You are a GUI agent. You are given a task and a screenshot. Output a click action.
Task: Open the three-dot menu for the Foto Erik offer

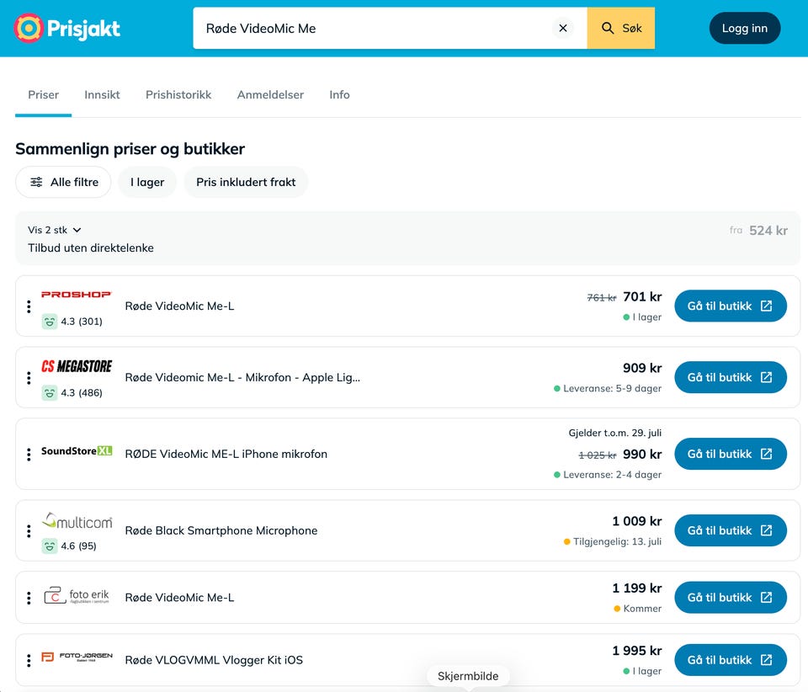[x=29, y=598]
